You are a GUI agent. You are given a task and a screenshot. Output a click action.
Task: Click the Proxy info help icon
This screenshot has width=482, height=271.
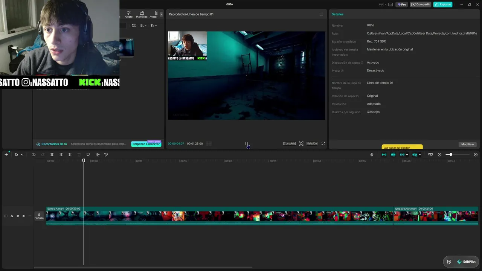click(342, 71)
